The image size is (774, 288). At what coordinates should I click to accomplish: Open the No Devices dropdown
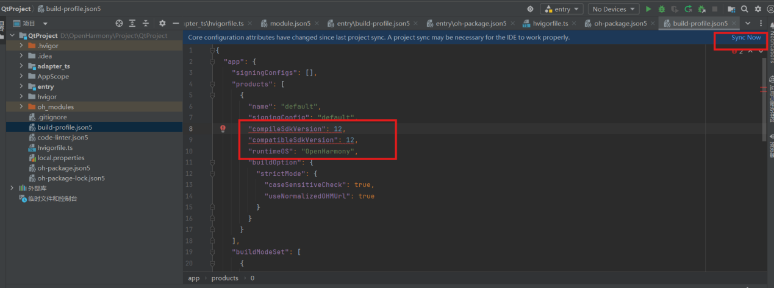(x=613, y=9)
